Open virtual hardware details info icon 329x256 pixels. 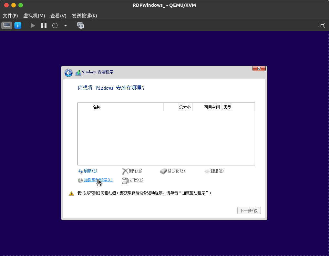18,25
